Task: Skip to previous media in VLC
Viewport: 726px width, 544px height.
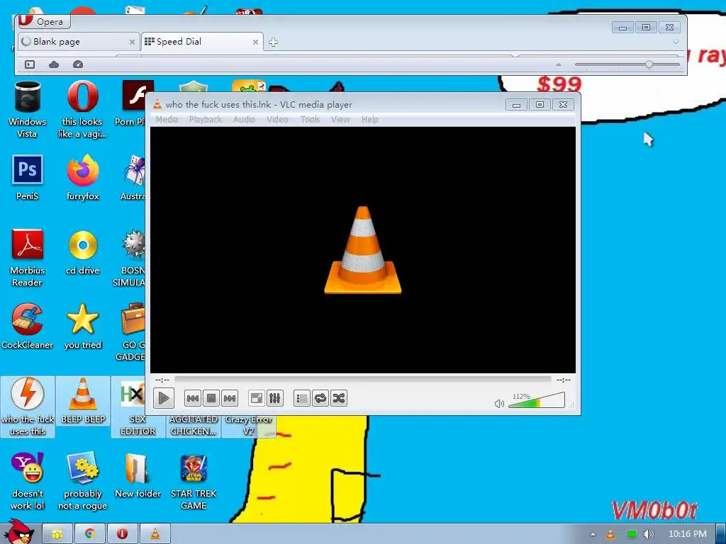Action: 193,398
